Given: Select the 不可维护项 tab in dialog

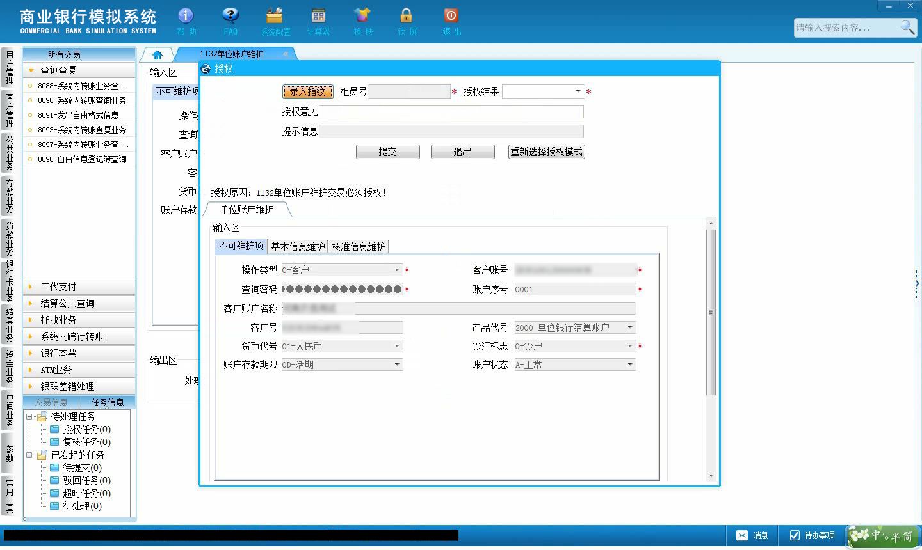Looking at the screenshot, I should [241, 246].
